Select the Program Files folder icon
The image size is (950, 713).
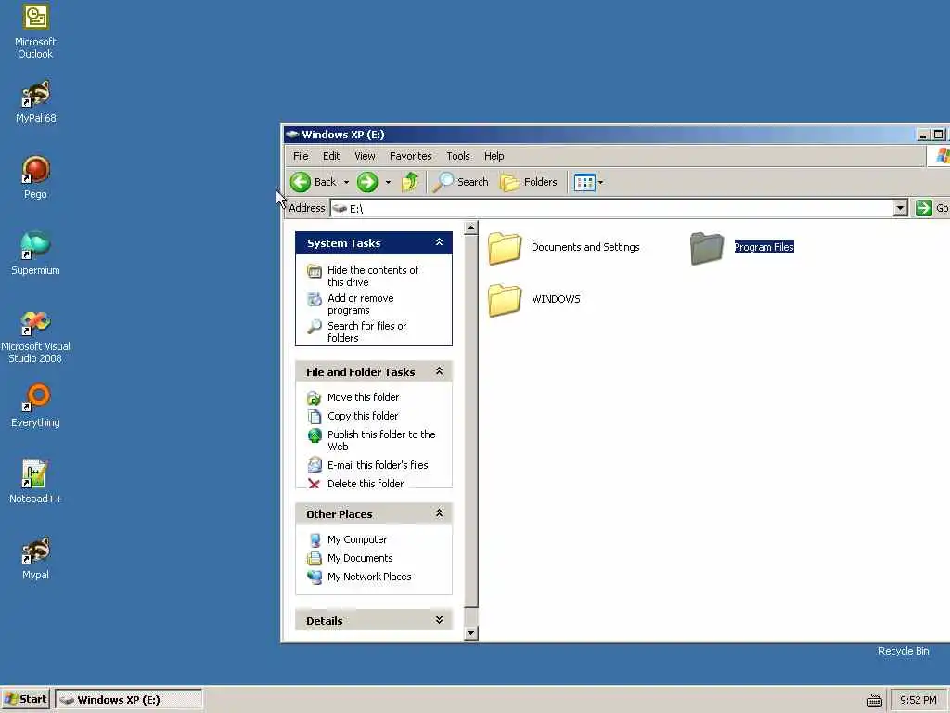tap(706, 248)
